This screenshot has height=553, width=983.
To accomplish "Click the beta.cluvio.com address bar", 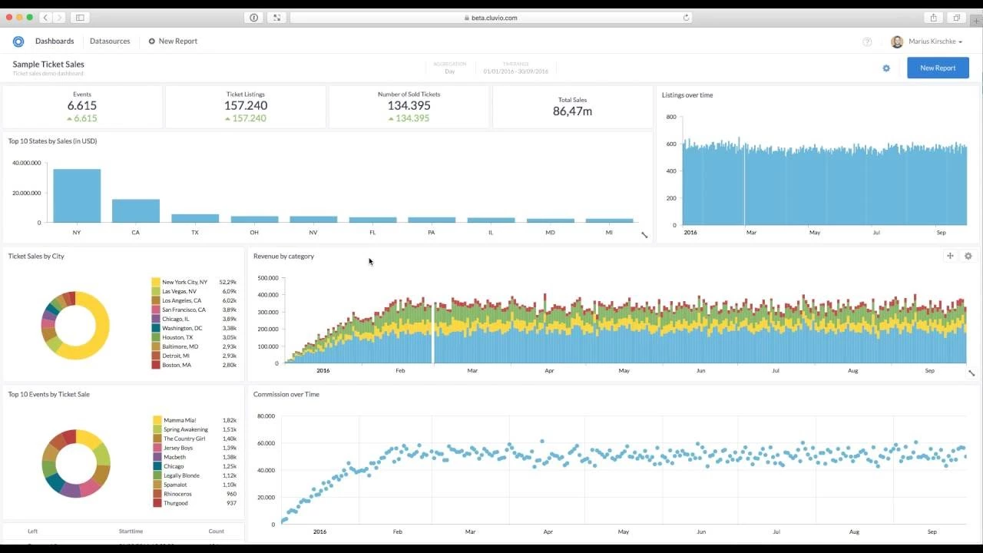I will pos(490,18).
